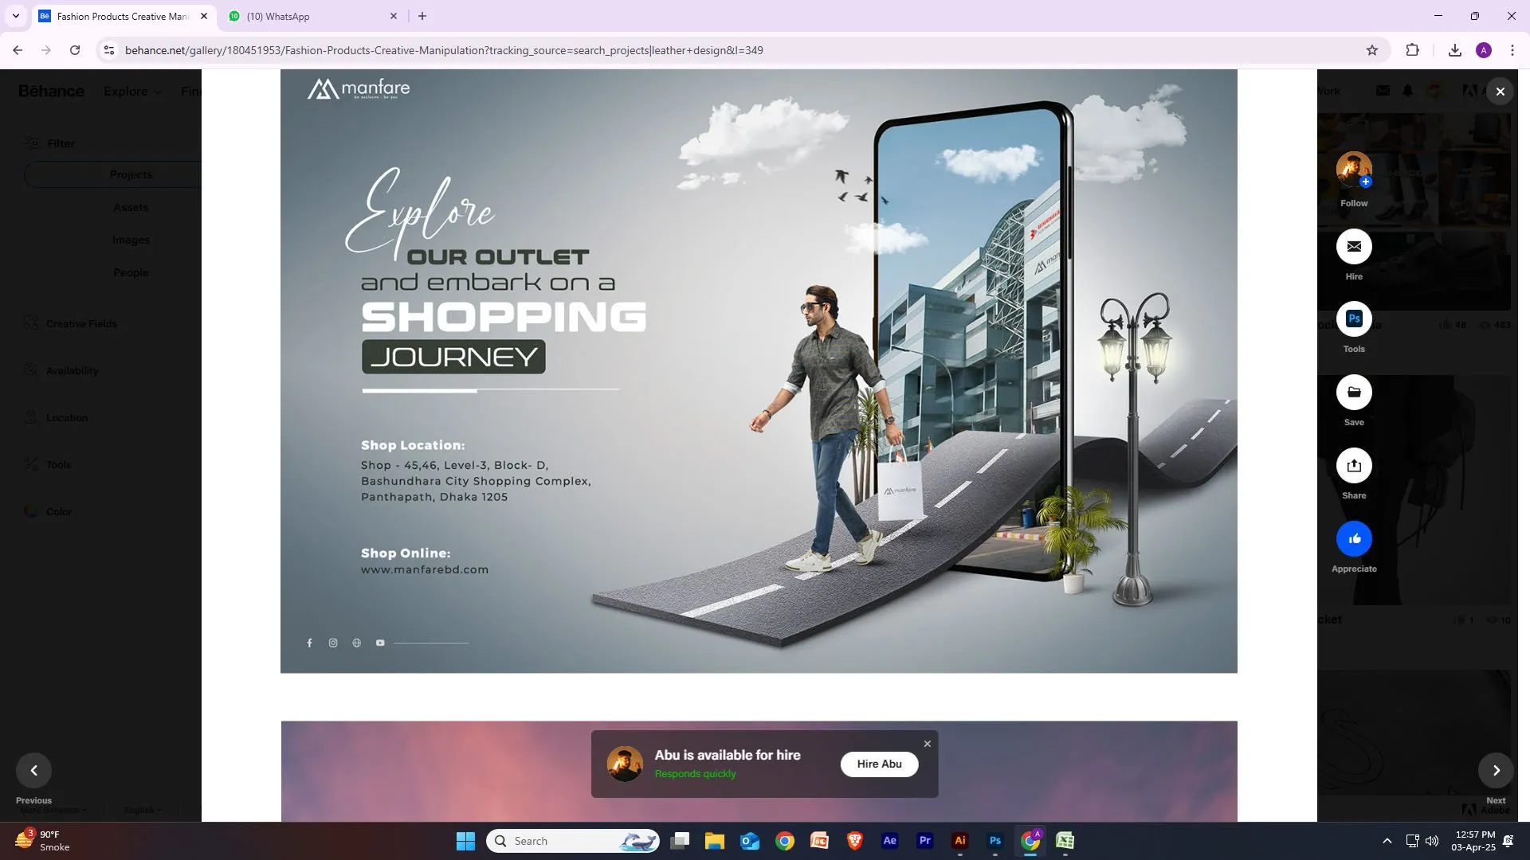Open the volume control
Viewport: 1530px width, 860px height.
pos(1432,841)
